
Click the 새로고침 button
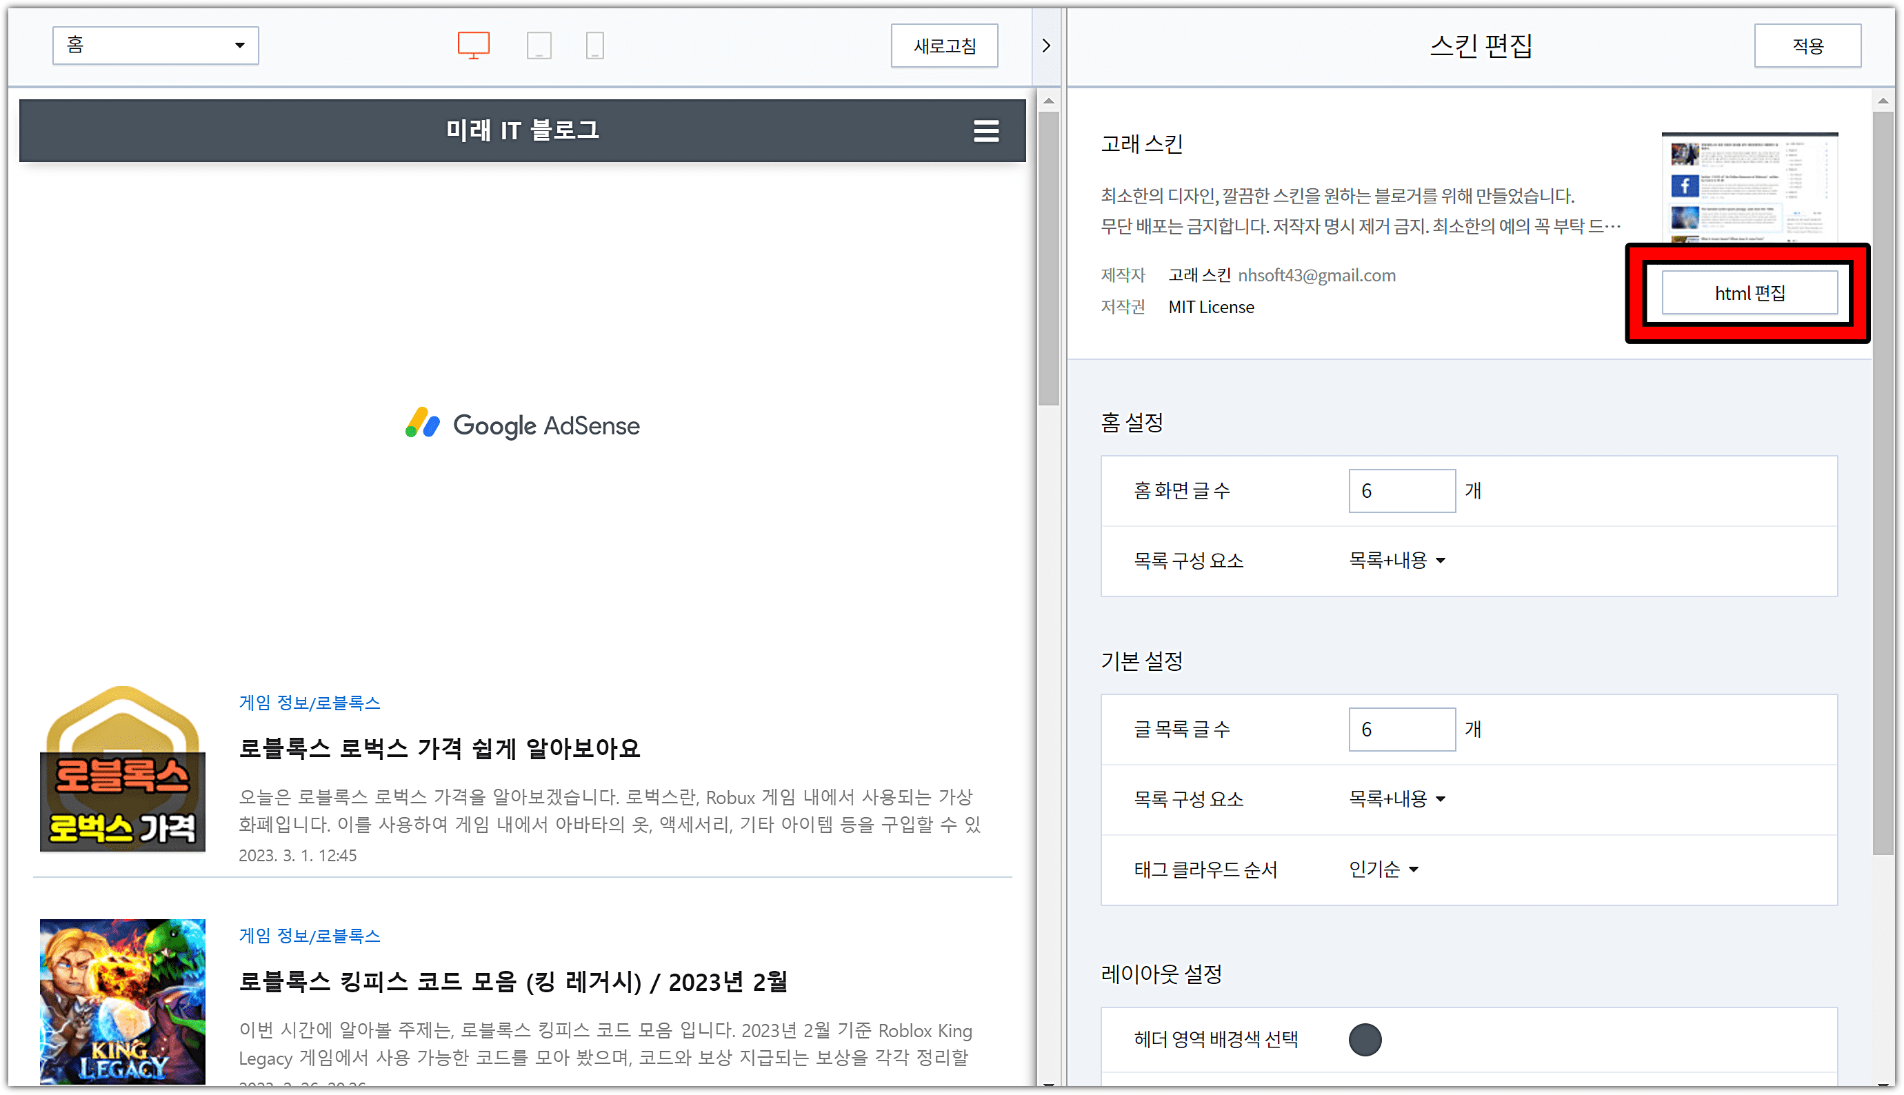click(944, 46)
